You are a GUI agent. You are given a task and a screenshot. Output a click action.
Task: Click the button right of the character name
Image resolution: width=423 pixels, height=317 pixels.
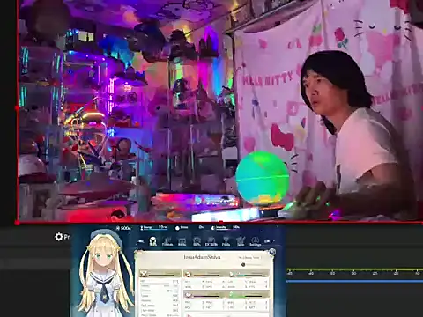click(x=249, y=257)
